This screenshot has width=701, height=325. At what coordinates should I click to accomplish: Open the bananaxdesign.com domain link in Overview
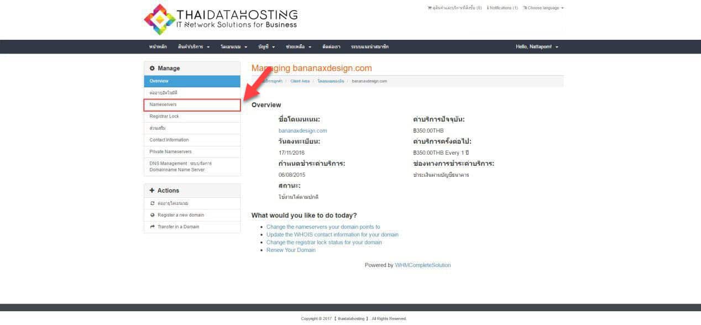302,131
